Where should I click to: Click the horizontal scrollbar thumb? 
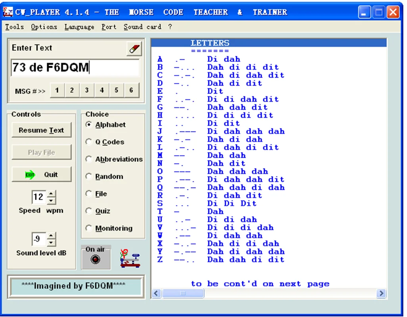(183, 293)
